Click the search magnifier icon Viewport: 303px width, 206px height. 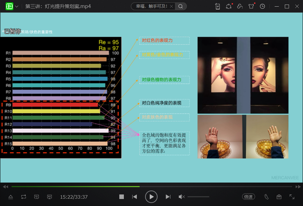coord(181,6)
